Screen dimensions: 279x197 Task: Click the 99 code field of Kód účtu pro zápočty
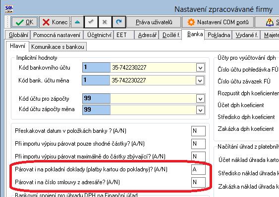[x=96, y=99]
